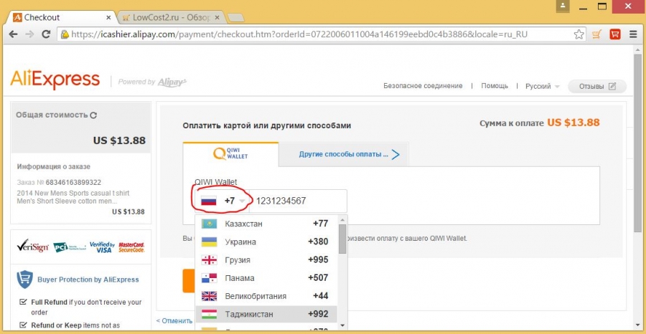Open the red cart extension icon

pos(615,34)
